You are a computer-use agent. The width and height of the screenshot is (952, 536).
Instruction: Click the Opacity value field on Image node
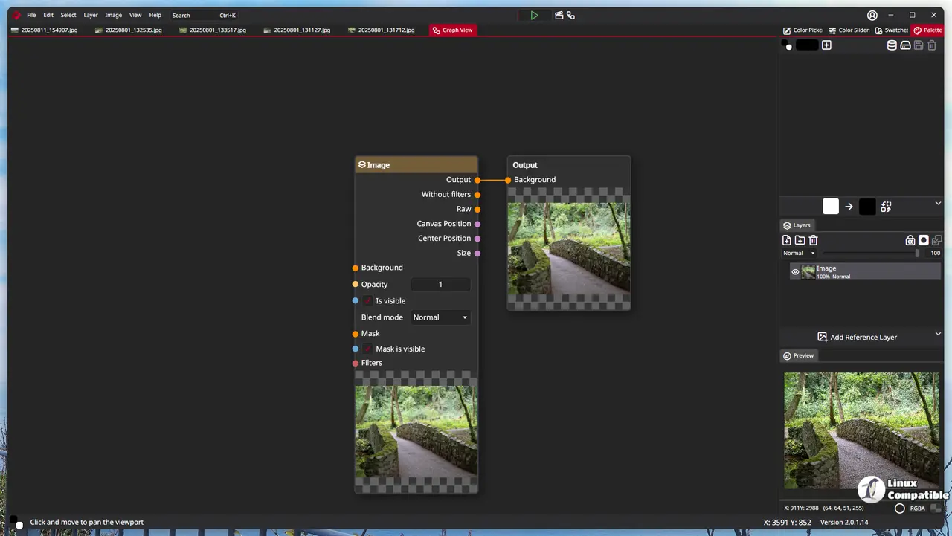(440, 285)
